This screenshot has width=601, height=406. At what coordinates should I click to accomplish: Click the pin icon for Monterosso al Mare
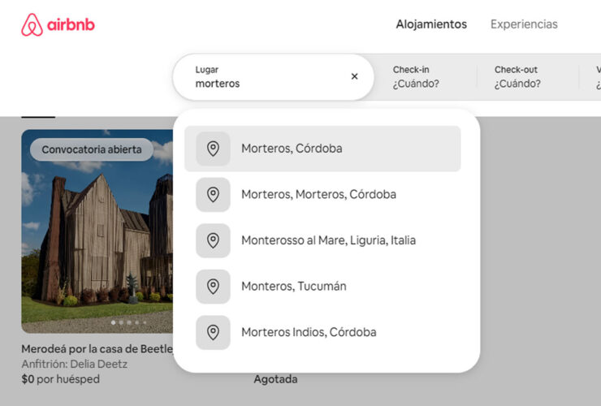pyautogui.click(x=213, y=240)
